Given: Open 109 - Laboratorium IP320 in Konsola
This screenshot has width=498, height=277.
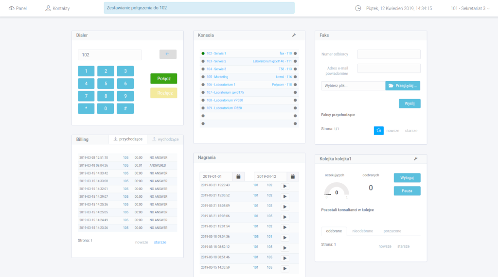Looking at the screenshot, I should pyautogui.click(x=224, y=108).
